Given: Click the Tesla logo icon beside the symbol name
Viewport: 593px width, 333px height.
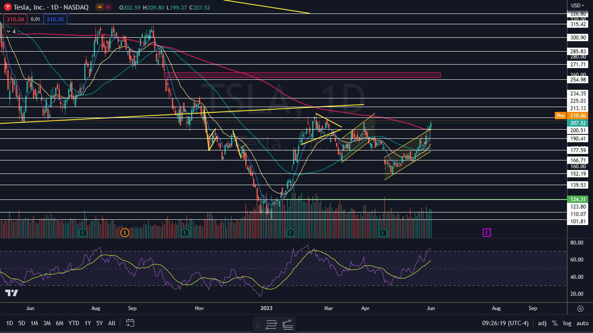Looking at the screenshot, I should [x=8, y=7].
